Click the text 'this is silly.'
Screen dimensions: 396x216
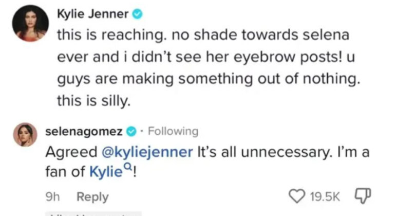(x=94, y=102)
